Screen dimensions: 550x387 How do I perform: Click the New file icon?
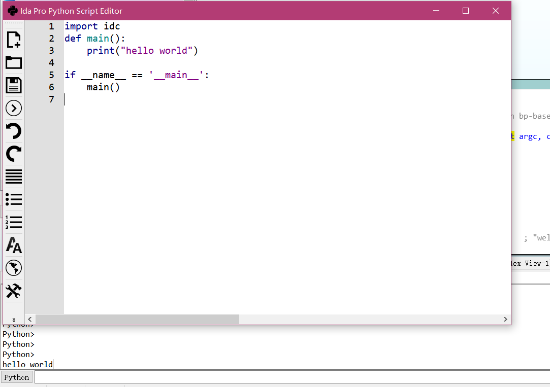[x=14, y=40]
